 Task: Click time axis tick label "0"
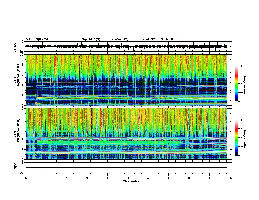pos(26,178)
